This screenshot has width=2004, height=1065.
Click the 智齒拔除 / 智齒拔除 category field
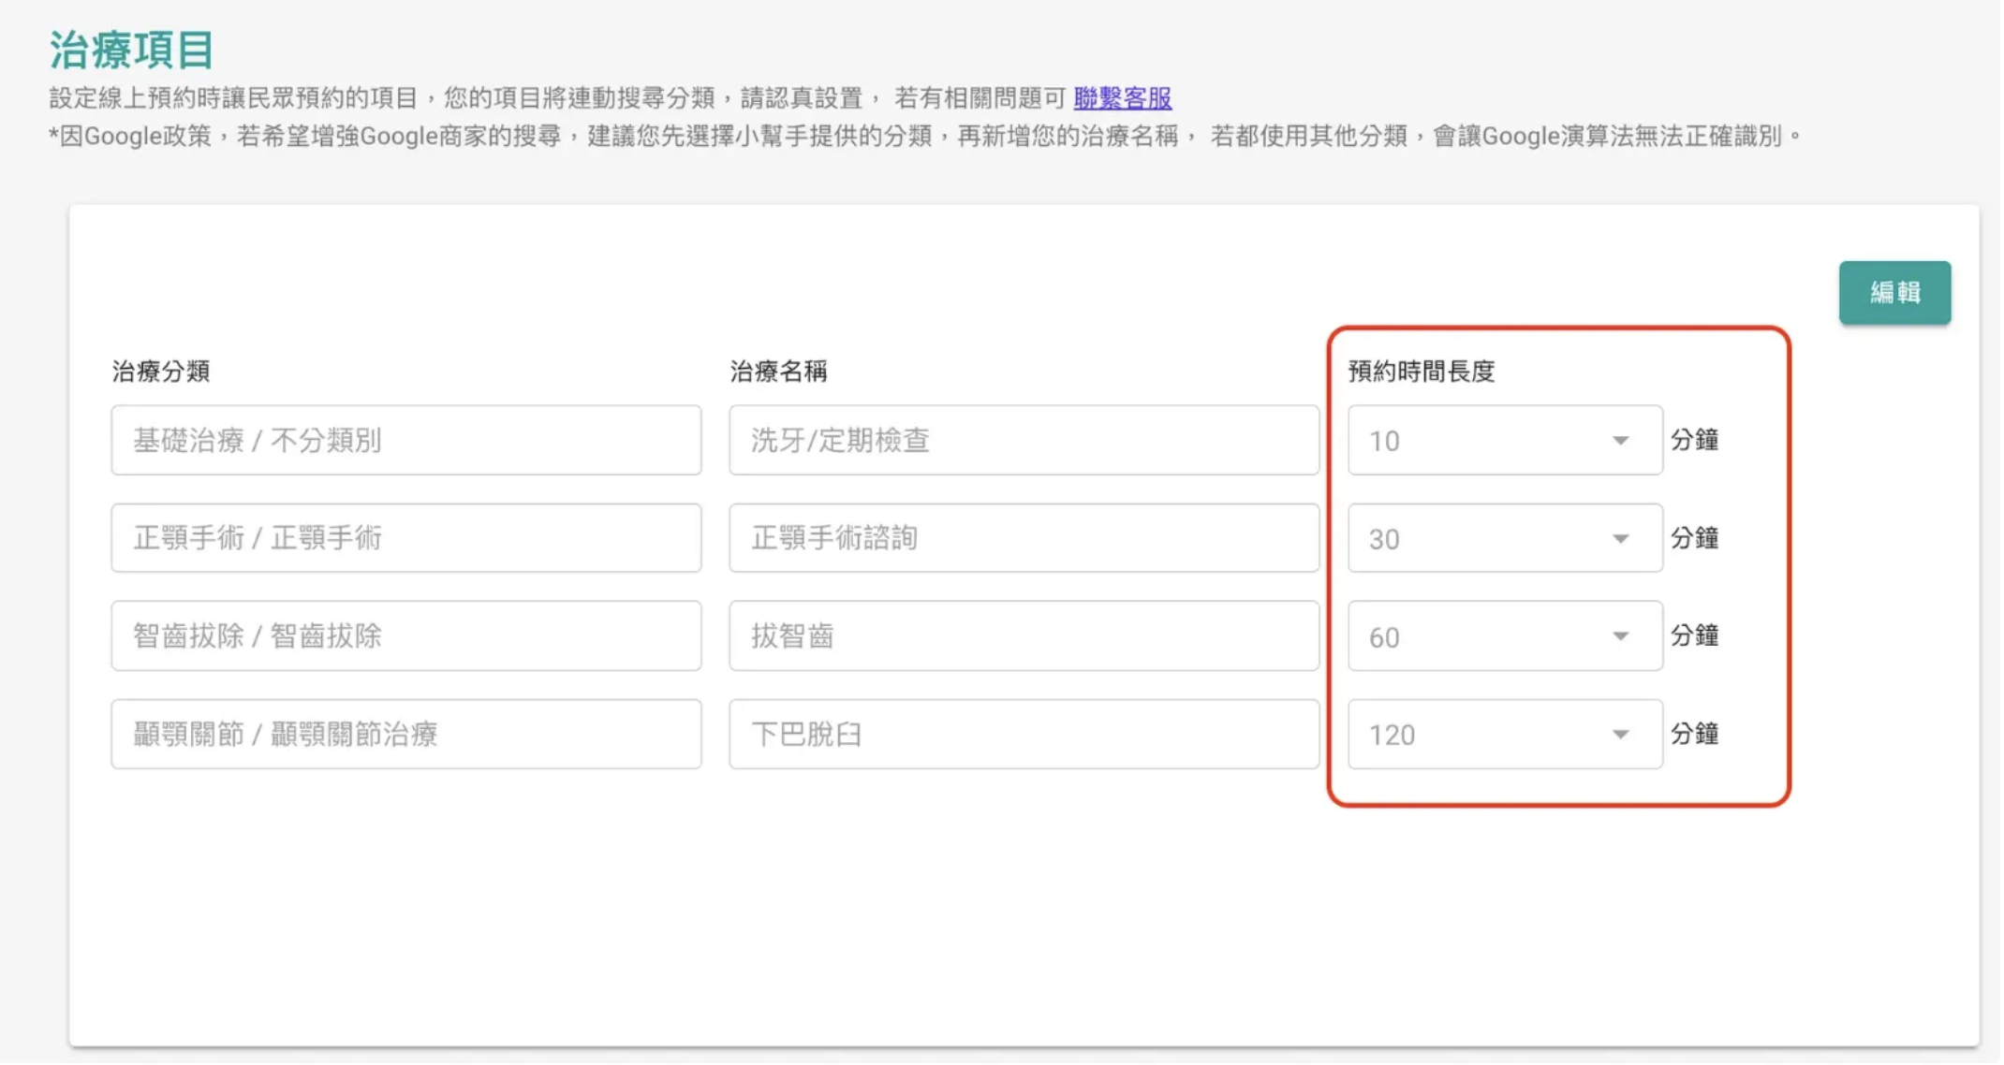(406, 636)
